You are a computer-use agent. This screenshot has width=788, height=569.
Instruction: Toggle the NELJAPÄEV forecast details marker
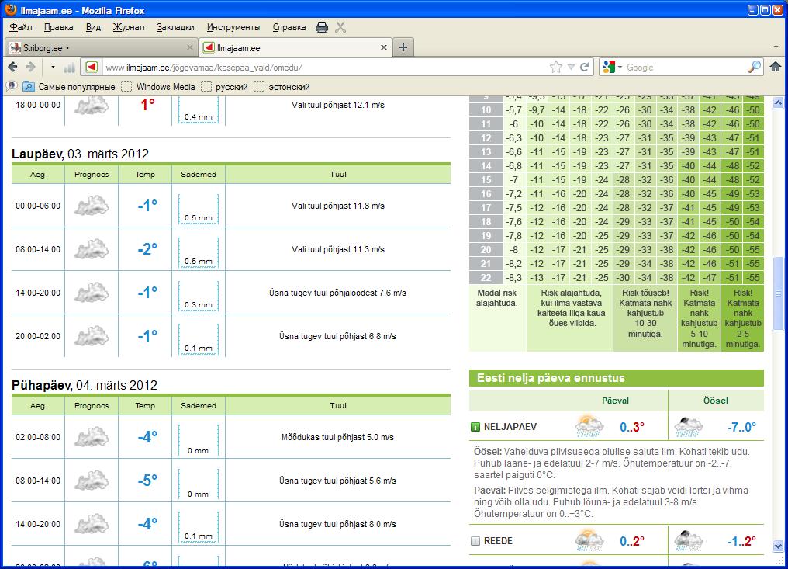coord(475,427)
